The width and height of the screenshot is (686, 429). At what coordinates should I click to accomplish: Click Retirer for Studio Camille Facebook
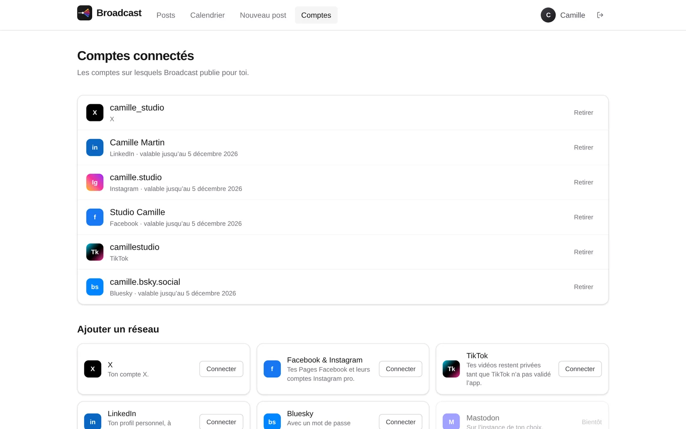584,217
